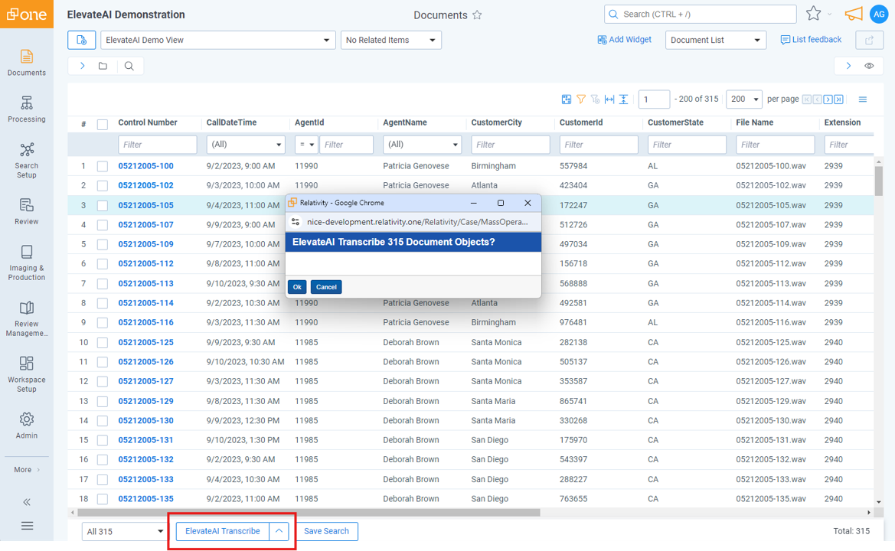Image resolution: width=895 pixels, height=551 pixels.
Task: Open the Document List dropdown
Action: click(716, 40)
